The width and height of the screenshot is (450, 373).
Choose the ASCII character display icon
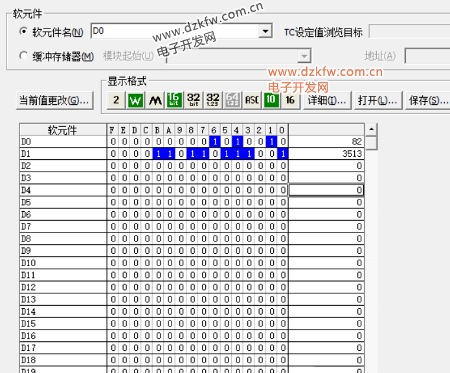coord(252,100)
